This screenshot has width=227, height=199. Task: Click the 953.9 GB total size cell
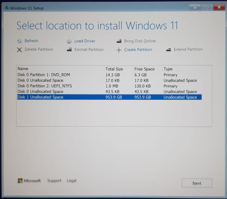click(x=114, y=97)
